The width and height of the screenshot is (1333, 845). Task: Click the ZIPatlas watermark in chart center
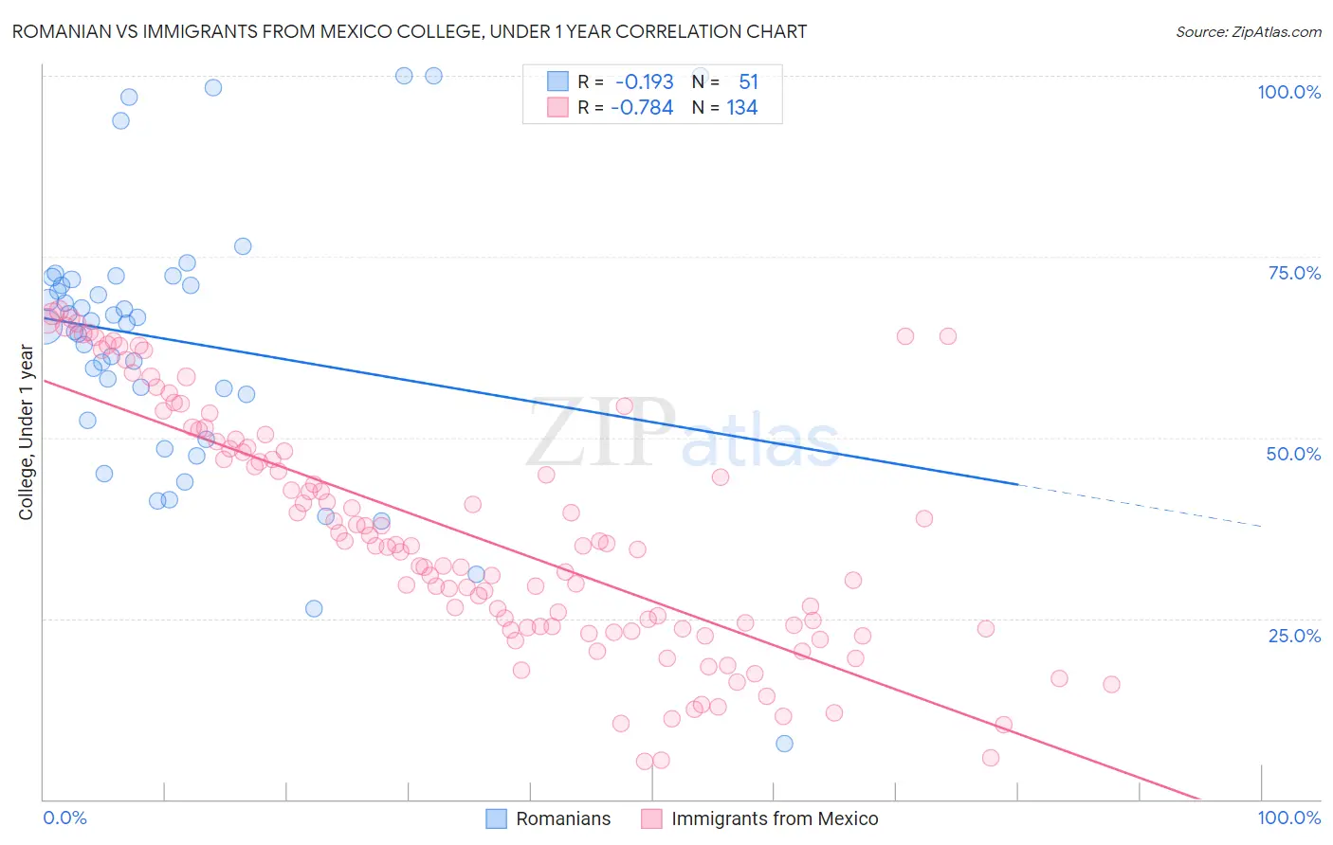pyautogui.click(x=683, y=434)
